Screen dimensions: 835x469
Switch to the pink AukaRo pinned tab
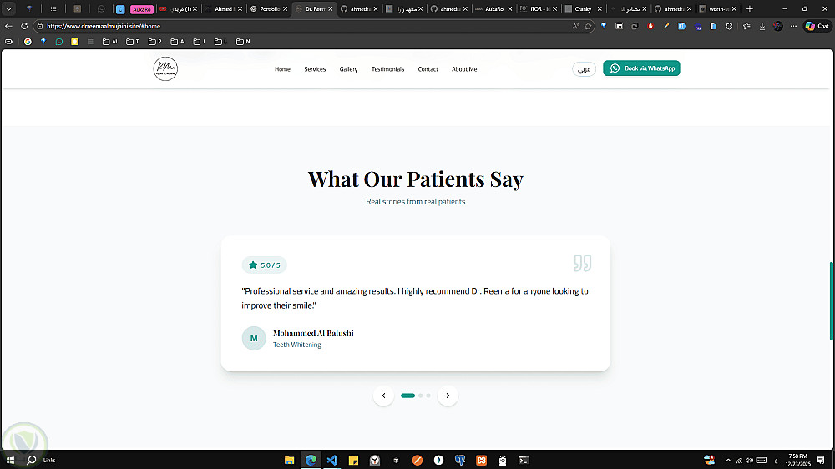(x=142, y=9)
